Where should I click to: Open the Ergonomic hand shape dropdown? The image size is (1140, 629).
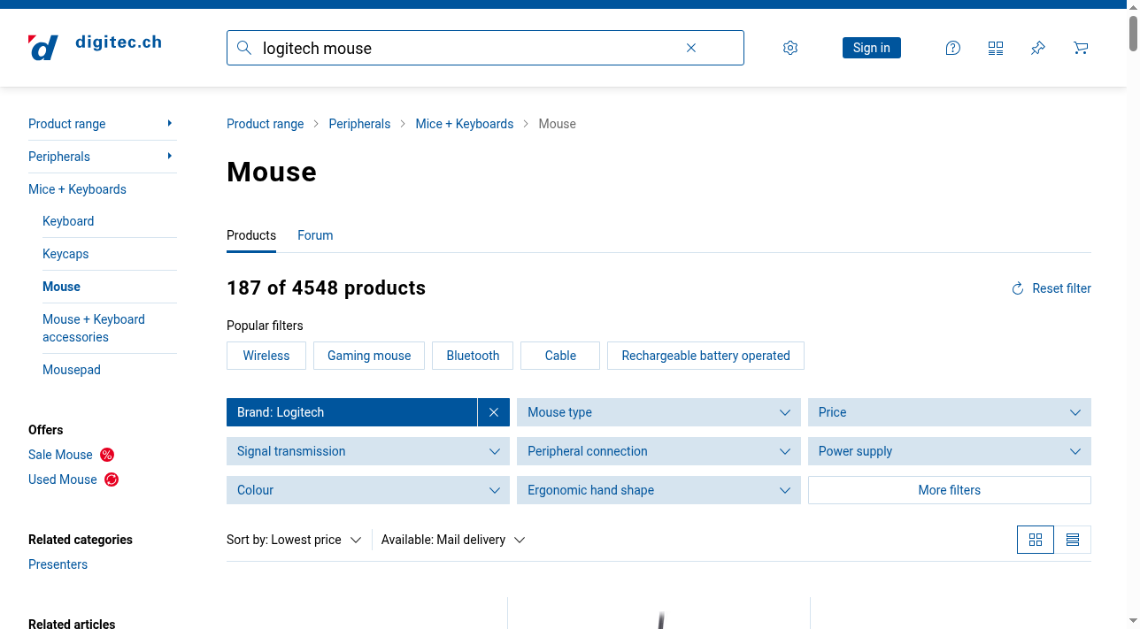tap(659, 490)
